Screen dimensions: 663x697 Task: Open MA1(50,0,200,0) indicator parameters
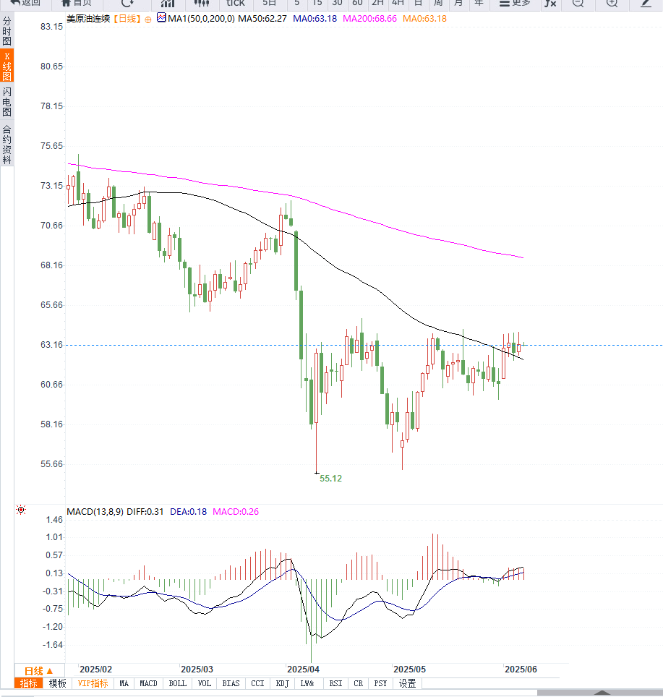pyautogui.click(x=201, y=18)
